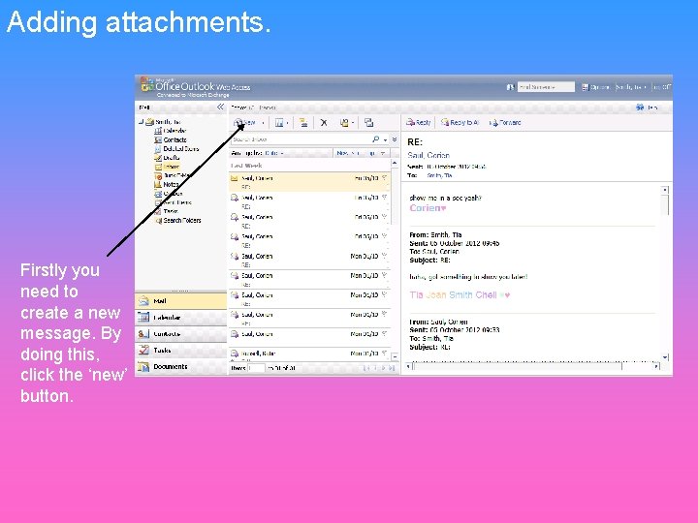The height and width of the screenshot is (523, 698).
Task: Click the Find Someone field
Action: click(546, 87)
